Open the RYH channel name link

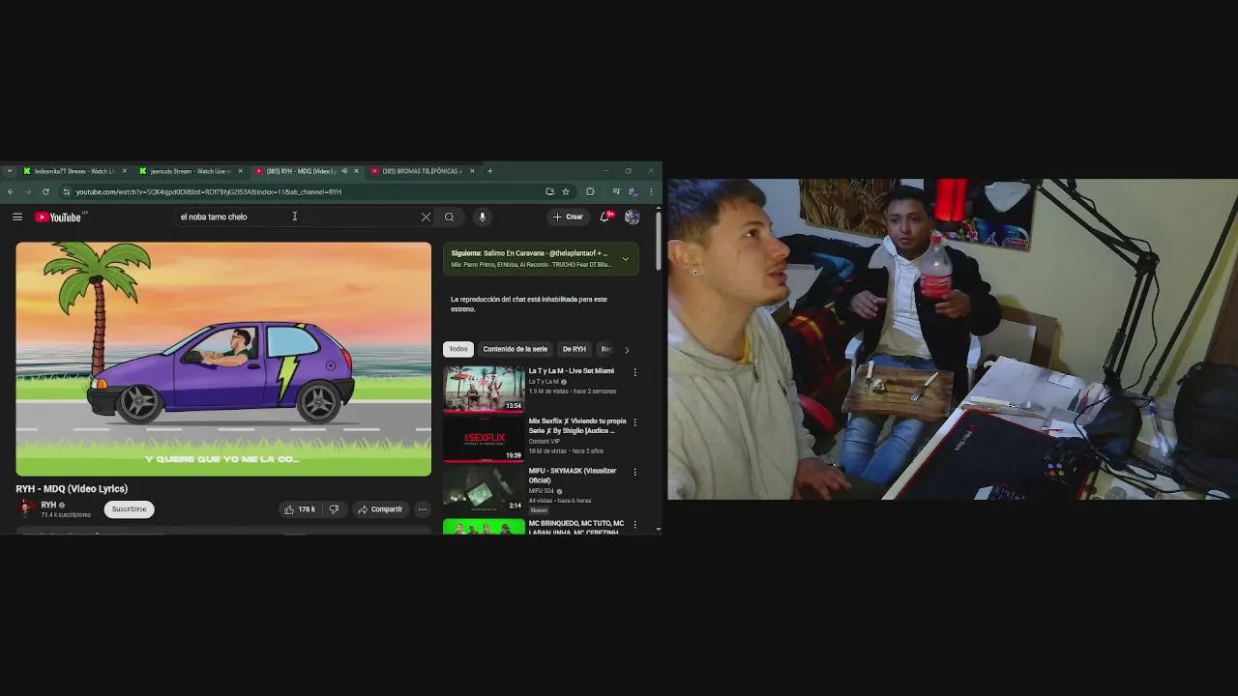tap(48, 505)
